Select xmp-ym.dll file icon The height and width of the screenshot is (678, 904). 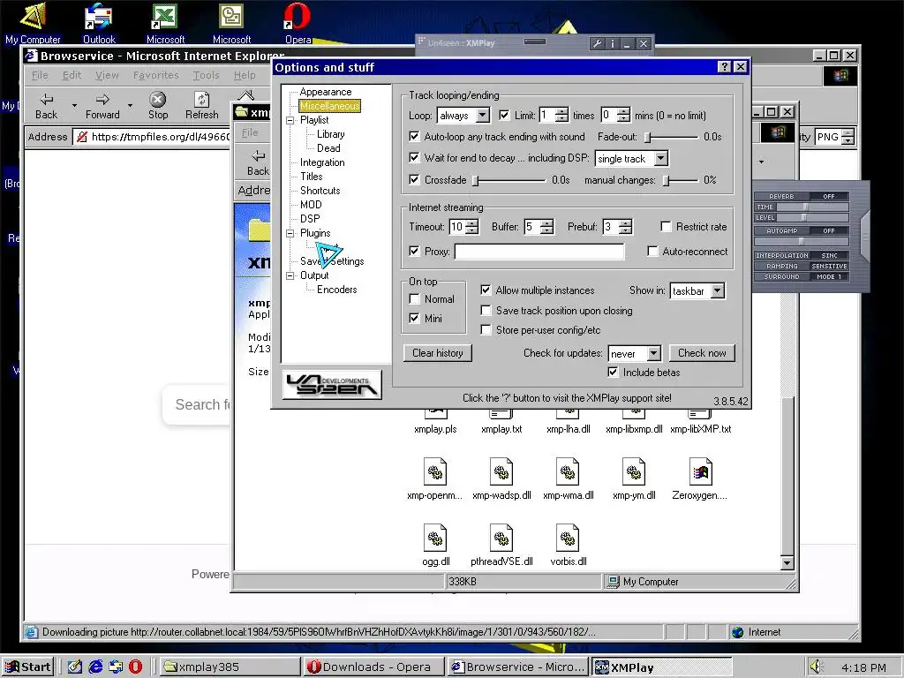[x=634, y=472]
